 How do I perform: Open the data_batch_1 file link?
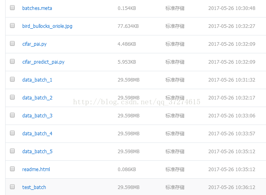[37, 80]
